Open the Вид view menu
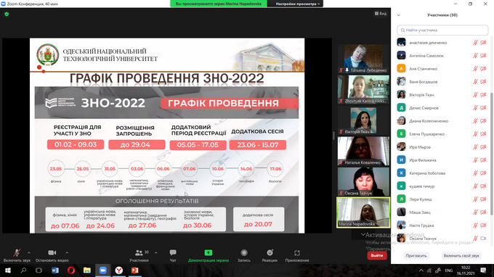 (381, 14)
